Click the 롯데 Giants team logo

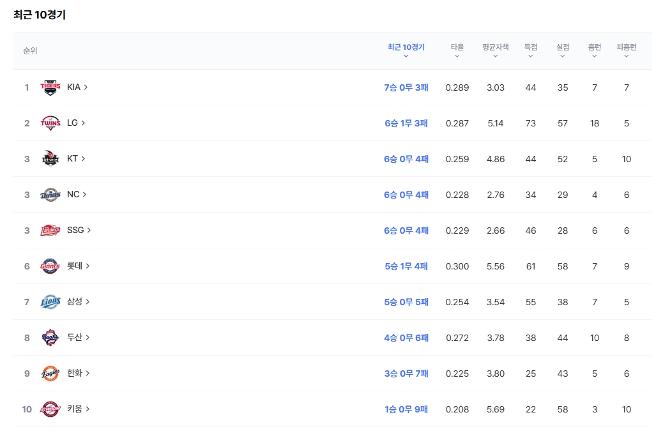tap(50, 266)
